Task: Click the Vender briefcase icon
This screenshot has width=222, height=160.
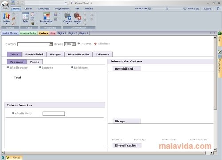Action: [77, 16]
